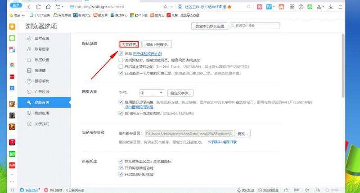
Task: Toggle 在系统托盘区显示浏览器图标 checkbox
Action: [x=121, y=161]
